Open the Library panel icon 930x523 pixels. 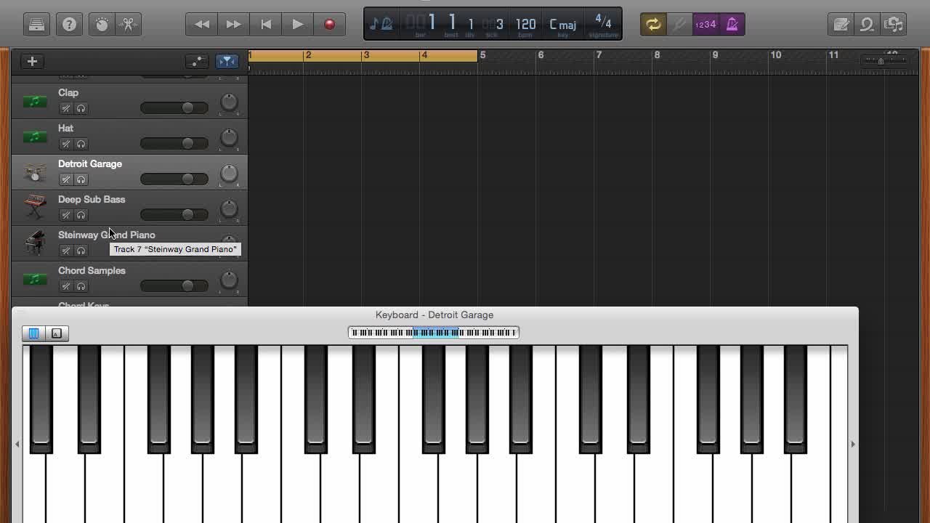[36, 24]
